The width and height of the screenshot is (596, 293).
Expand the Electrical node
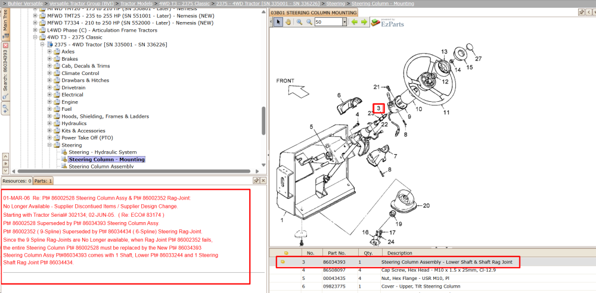pos(50,95)
